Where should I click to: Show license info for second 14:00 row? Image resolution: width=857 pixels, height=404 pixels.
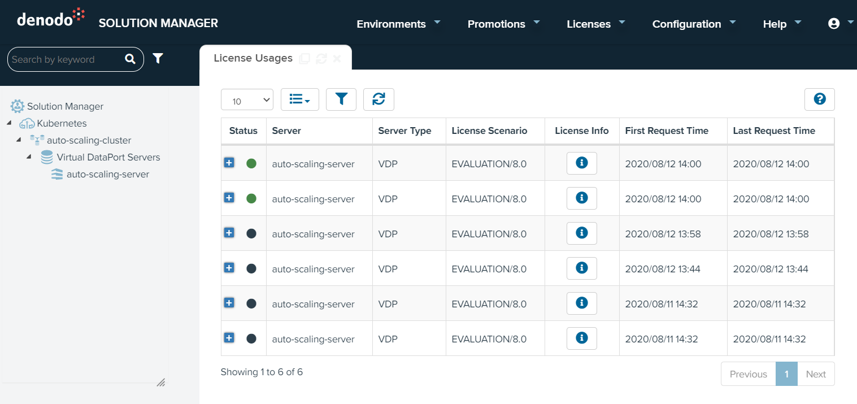point(582,198)
